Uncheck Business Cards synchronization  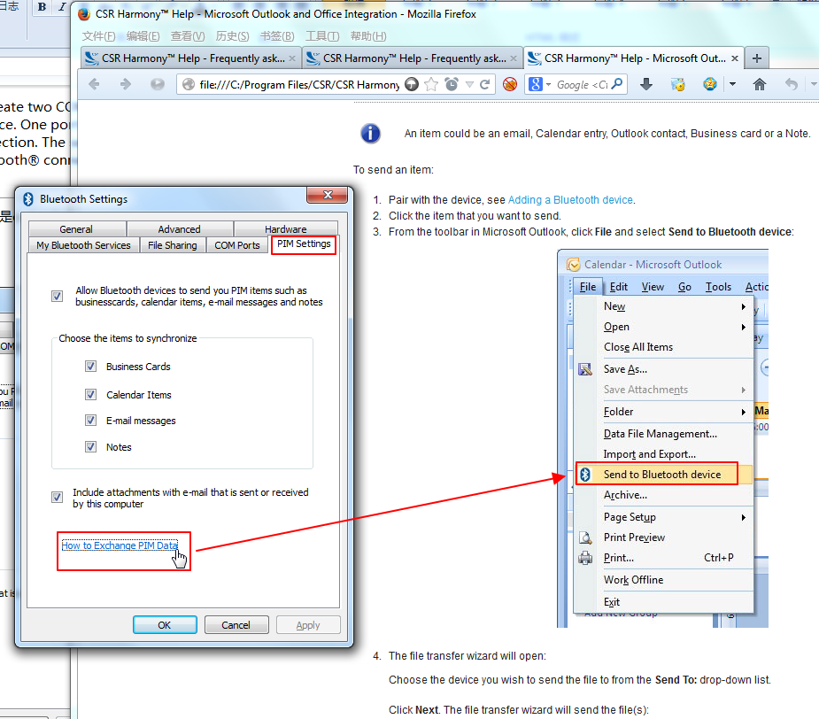tap(90, 367)
